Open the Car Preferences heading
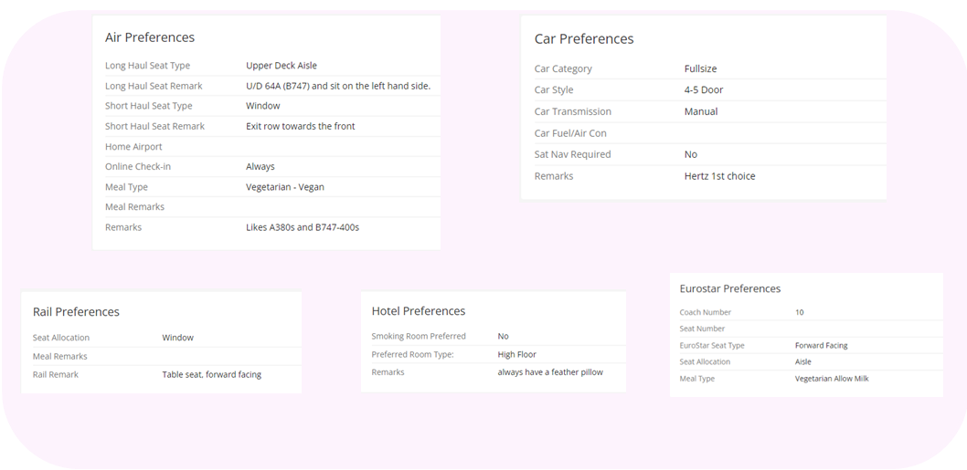The image size is (967, 470). pos(584,39)
